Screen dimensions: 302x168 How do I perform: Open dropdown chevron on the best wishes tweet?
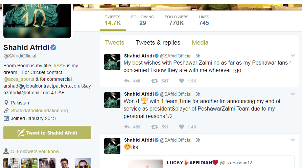pyautogui.click(x=293, y=56)
